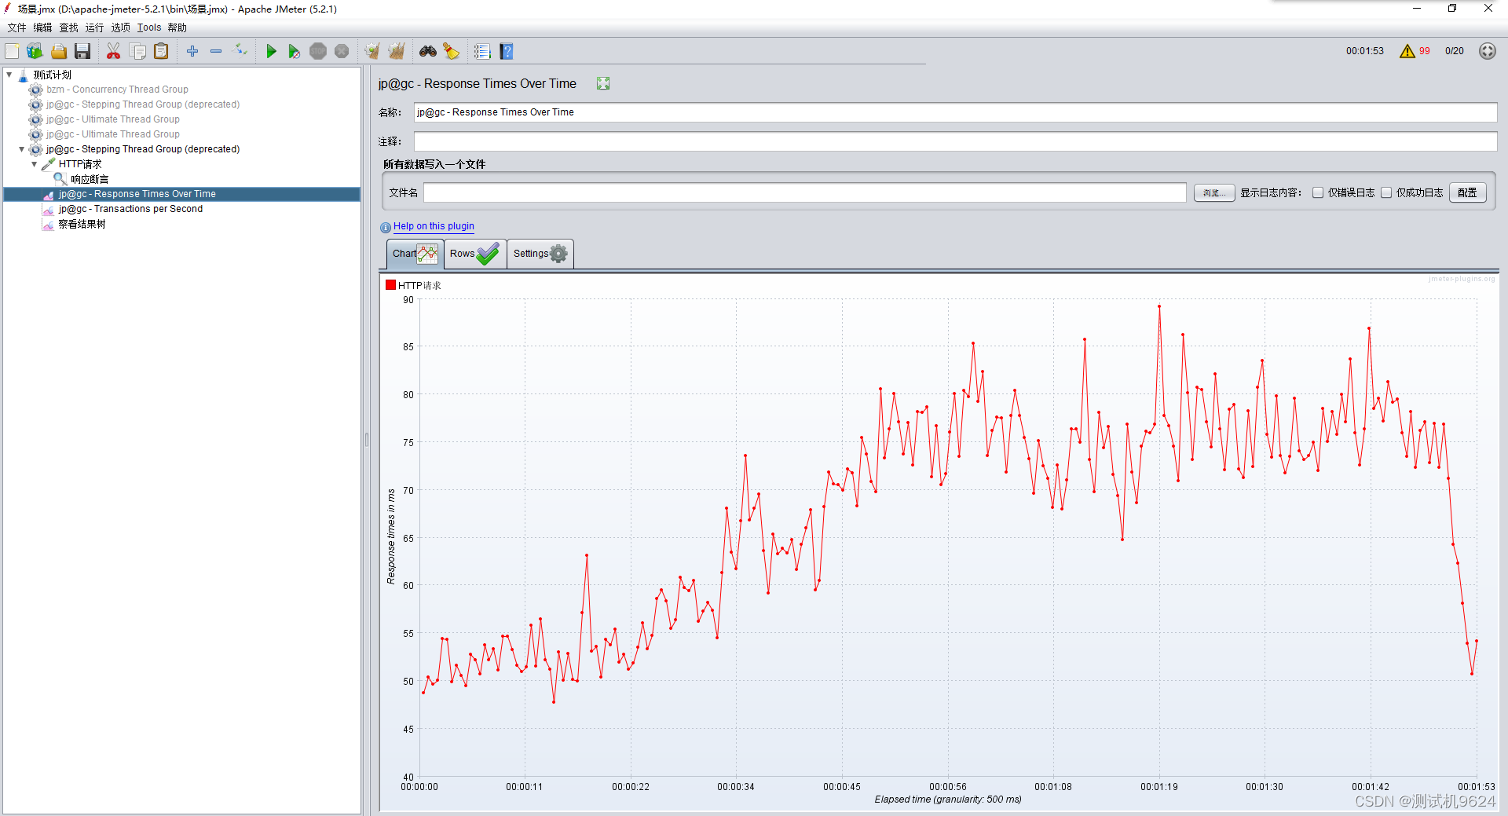Click Start no pauses icon
1508x816 pixels.
[x=295, y=52]
